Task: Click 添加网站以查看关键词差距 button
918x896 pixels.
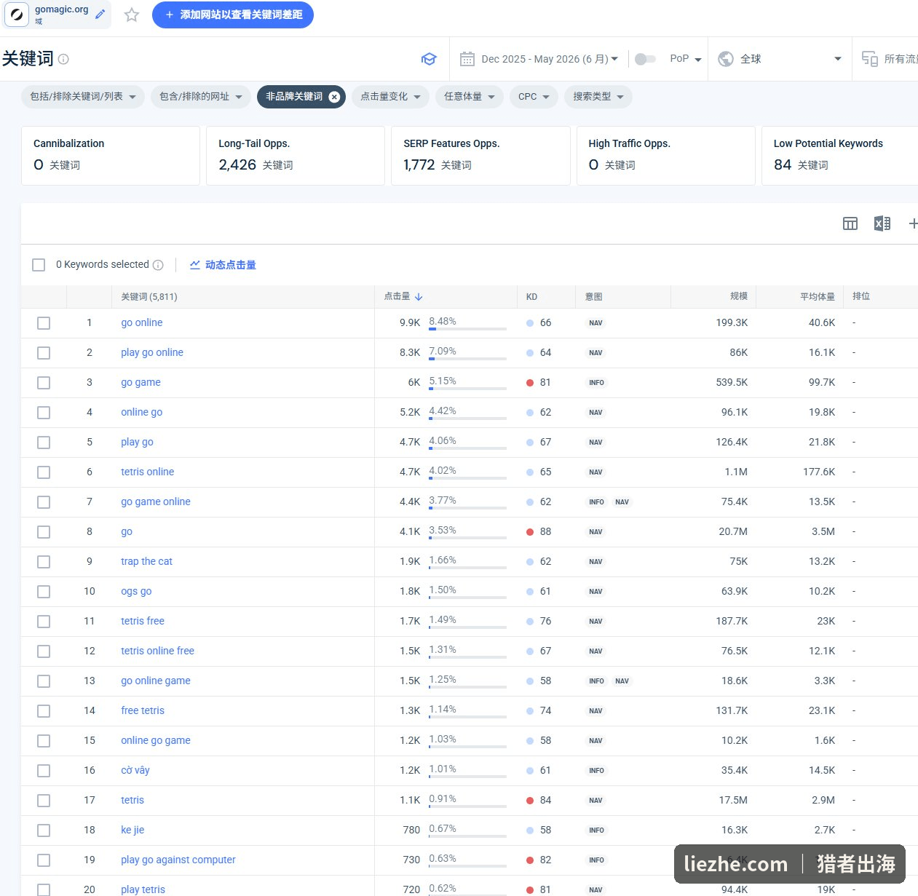Action: [233, 15]
